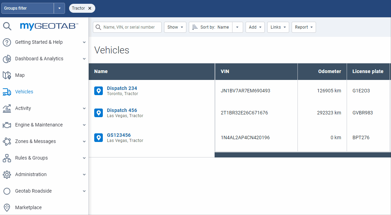Click the magnifier search icon at top left
The width and height of the screenshot is (391, 215).
tap(7, 26)
